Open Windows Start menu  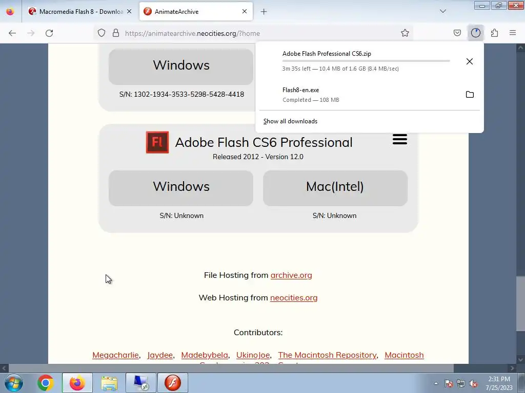pyautogui.click(x=14, y=383)
